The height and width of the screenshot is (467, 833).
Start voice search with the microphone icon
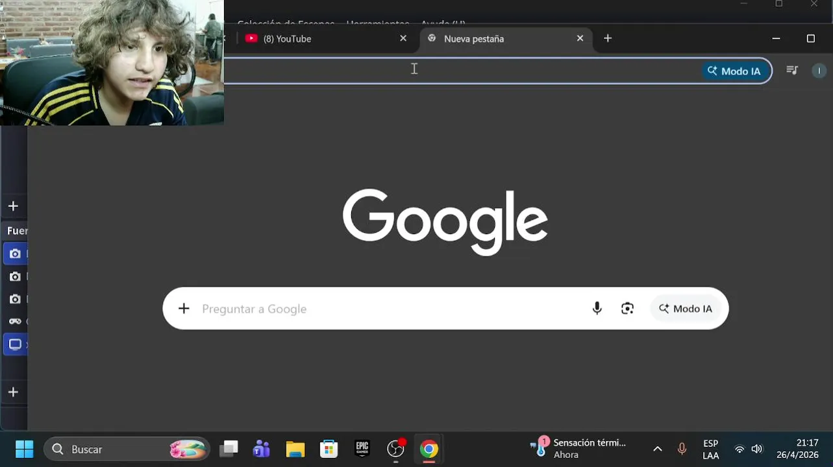597,309
